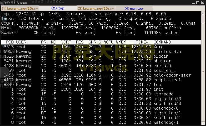Click PID 4428 in the process list
Viewport: 206px width, 126px height.
pos(9,66)
